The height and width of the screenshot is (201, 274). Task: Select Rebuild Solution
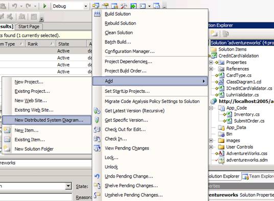click(120, 23)
